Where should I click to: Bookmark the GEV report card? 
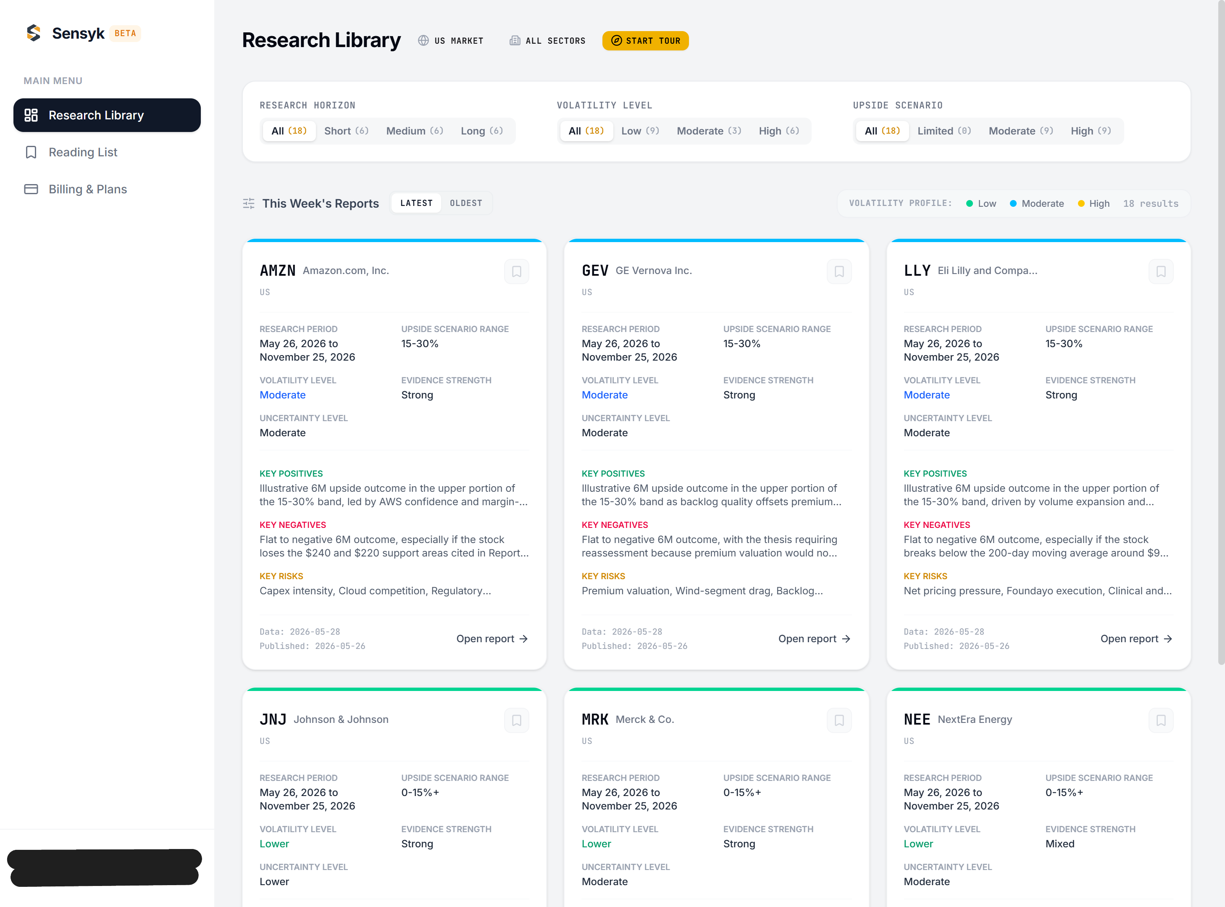[839, 271]
